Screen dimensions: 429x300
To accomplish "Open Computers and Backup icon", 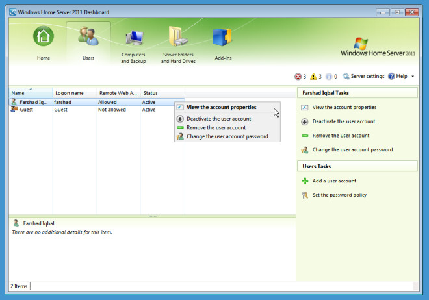I will tap(135, 38).
